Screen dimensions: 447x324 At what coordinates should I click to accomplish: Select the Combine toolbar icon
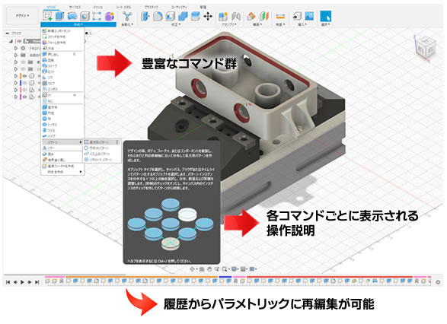coord(183,16)
